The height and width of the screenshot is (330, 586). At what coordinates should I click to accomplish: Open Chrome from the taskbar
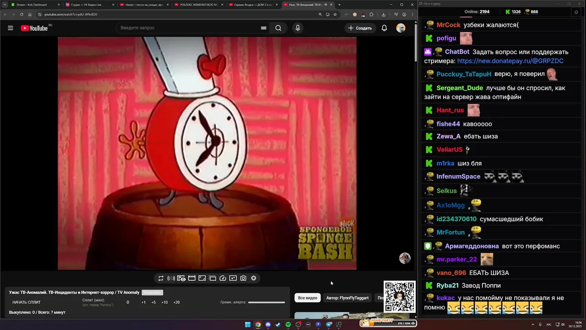(258, 324)
